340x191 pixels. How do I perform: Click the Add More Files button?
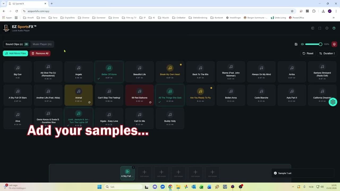[x=15, y=53]
